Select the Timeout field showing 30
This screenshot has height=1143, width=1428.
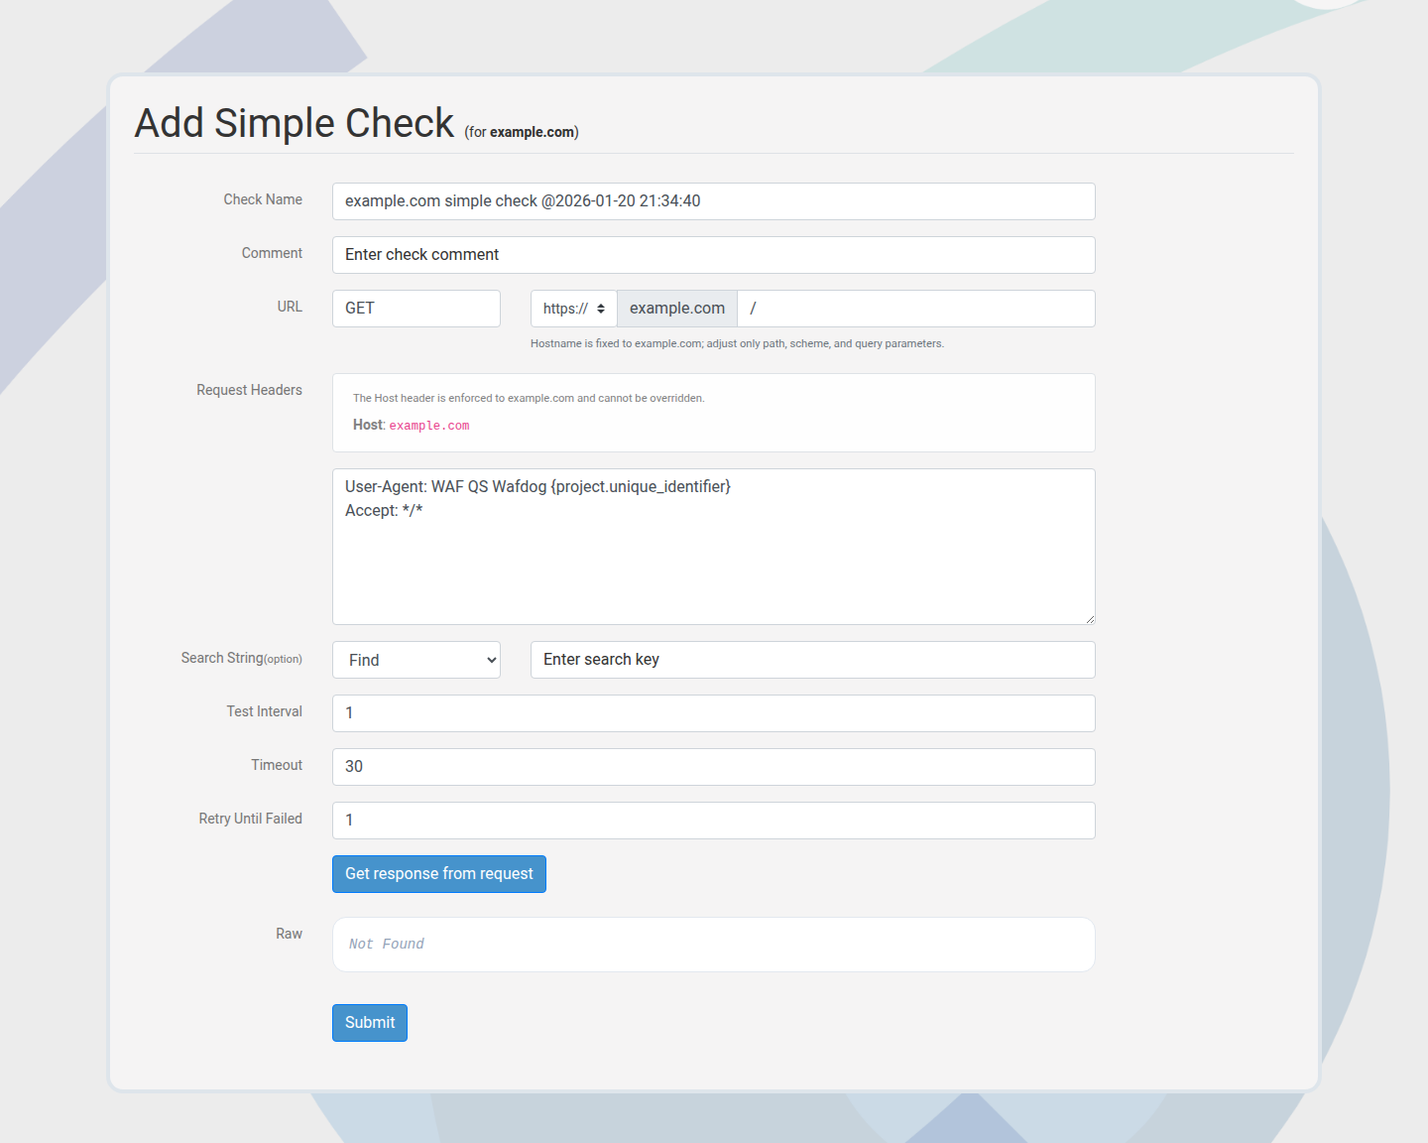coord(713,766)
